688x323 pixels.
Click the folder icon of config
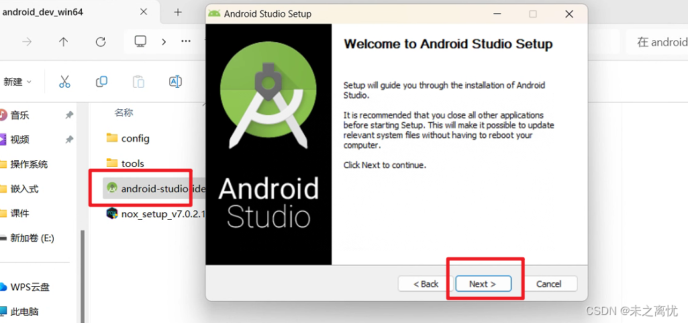(112, 138)
